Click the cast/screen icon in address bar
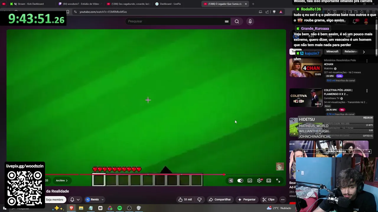The width and height of the screenshot is (378, 212). click(260, 12)
